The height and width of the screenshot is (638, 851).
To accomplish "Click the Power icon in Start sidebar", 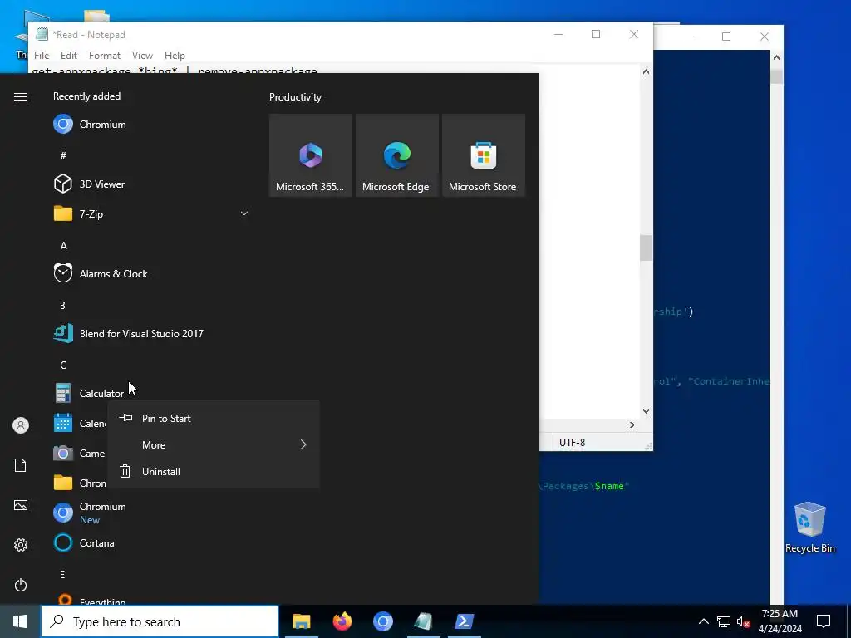I will point(21,585).
